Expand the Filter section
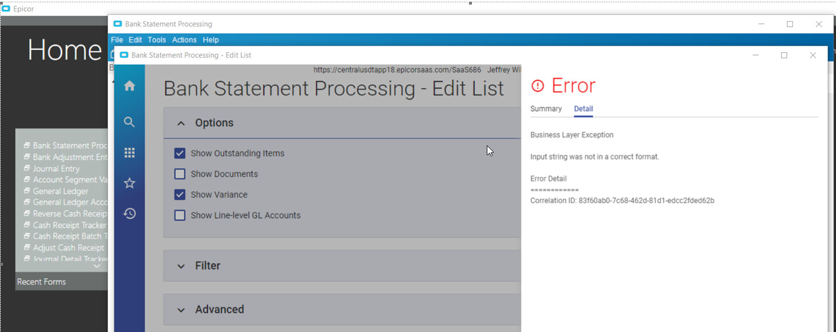This screenshot has width=836, height=332. tap(181, 266)
